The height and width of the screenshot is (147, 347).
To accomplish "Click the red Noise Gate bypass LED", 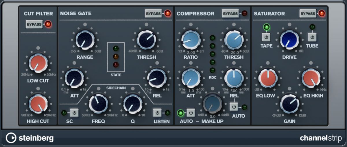I will (x=167, y=13).
